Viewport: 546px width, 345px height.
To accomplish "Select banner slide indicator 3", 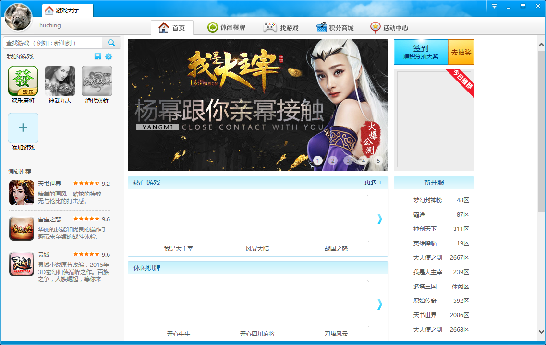I will coord(348,161).
